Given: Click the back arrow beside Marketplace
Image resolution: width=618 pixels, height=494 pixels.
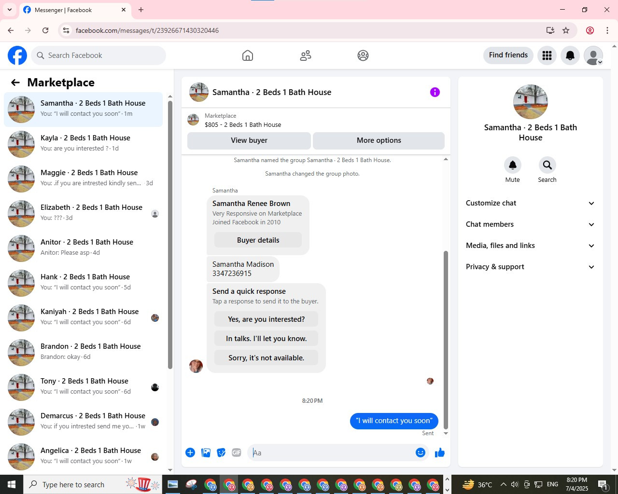Looking at the screenshot, I should coord(15,82).
